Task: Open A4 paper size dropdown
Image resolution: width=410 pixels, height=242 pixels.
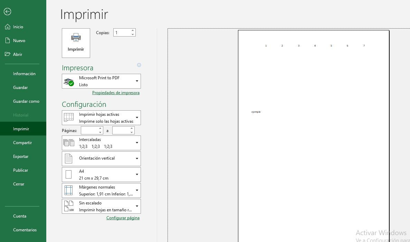Action: click(137, 174)
